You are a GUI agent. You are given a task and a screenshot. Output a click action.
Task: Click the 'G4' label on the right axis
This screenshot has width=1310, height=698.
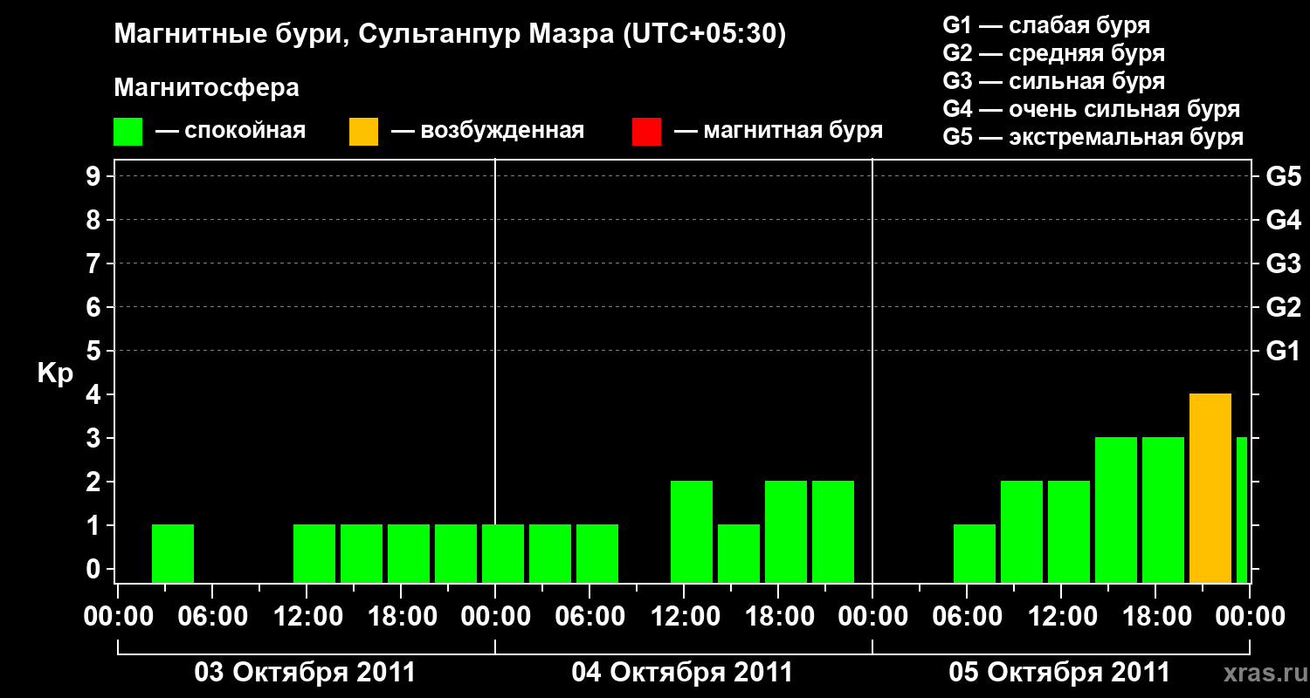click(x=1283, y=220)
